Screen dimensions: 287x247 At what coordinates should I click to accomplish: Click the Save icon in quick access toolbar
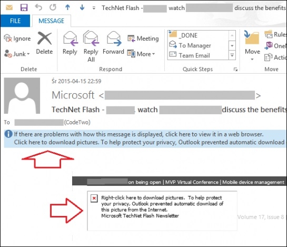click(x=24, y=8)
